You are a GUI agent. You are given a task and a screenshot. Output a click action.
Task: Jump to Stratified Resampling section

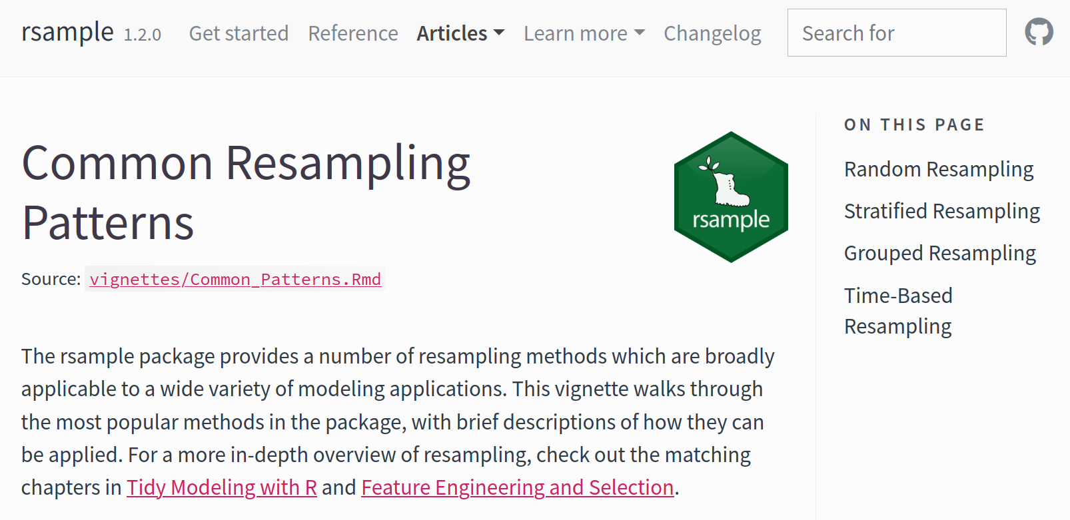[941, 211]
